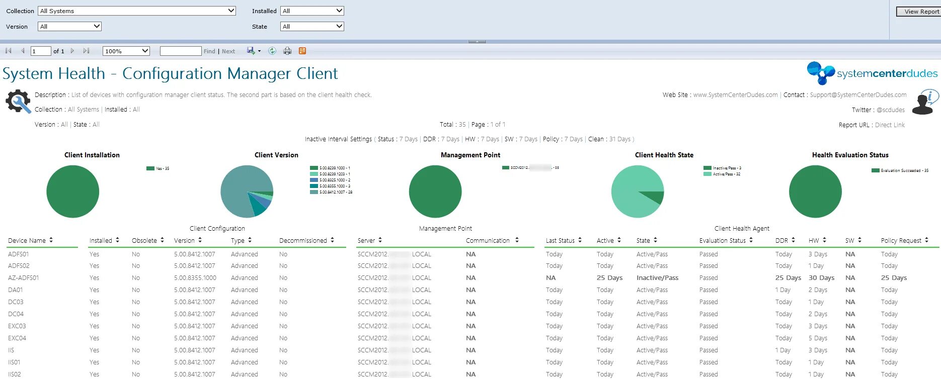Select device name DA01
The image size is (941, 380).
click(x=15, y=290)
